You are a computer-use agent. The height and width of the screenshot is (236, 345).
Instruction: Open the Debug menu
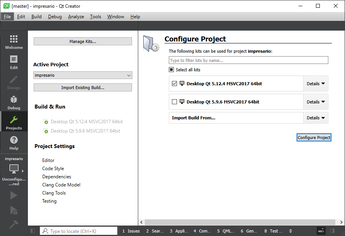(55, 17)
